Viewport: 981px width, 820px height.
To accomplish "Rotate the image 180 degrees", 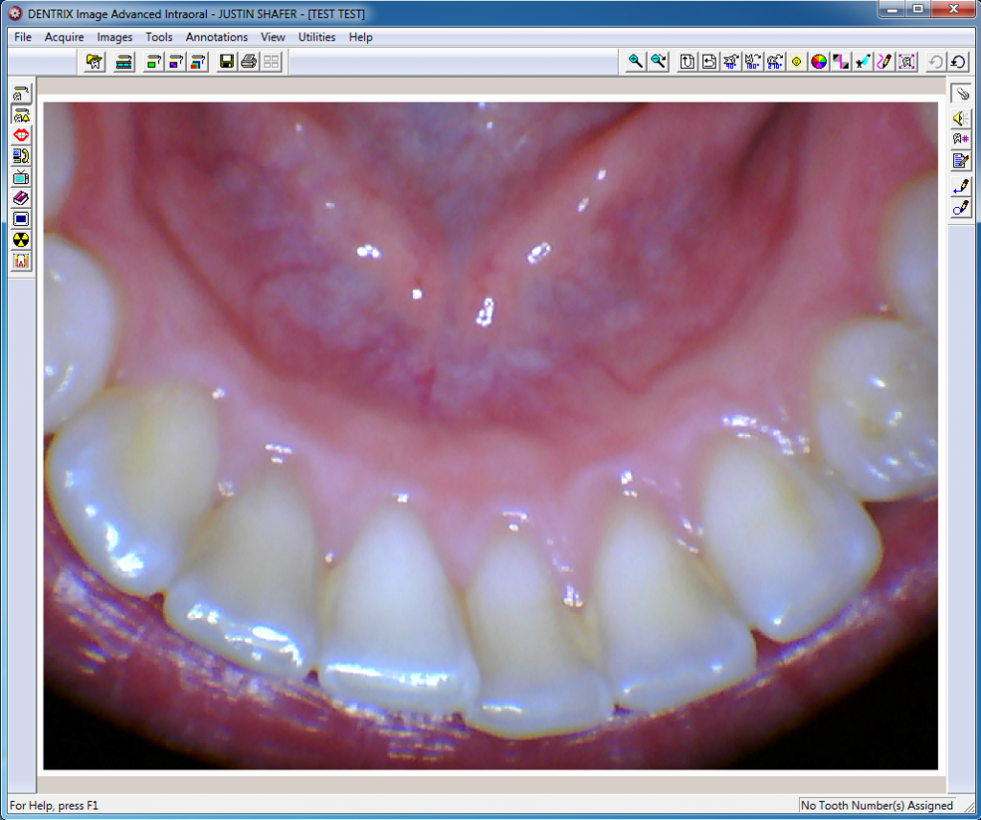I will point(752,61).
